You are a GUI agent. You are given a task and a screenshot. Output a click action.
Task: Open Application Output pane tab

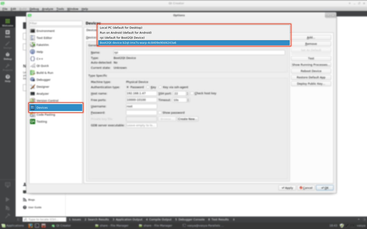(x=128, y=219)
